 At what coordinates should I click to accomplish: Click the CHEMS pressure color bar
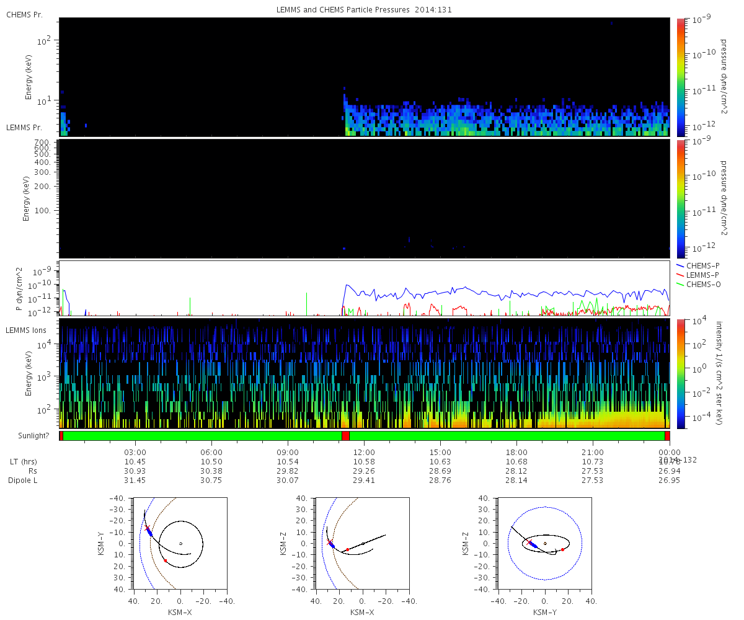tap(681, 77)
